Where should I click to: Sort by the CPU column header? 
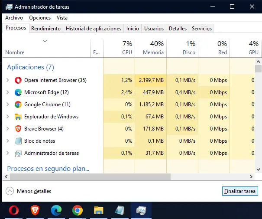click(119, 48)
